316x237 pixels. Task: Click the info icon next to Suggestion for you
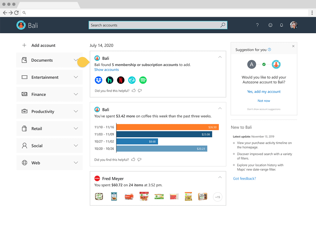pos(269,50)
